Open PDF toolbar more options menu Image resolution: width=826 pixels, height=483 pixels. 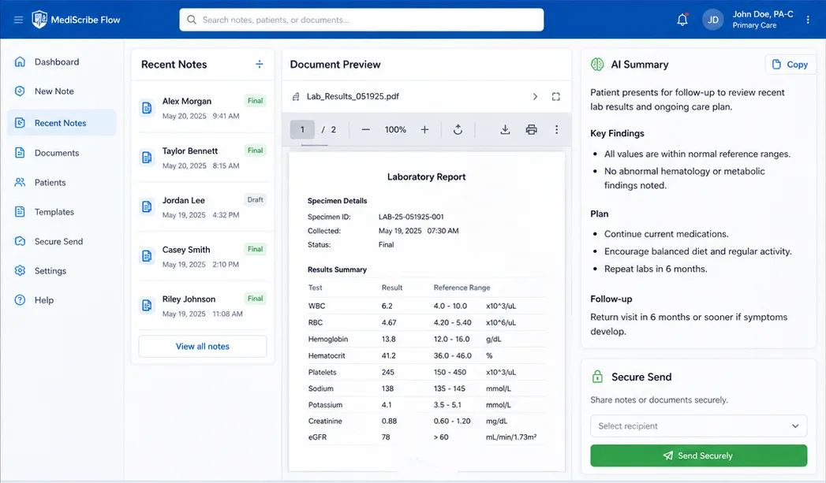click(556, 129)
